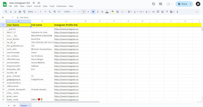
Task: Insert a chart
Action: [x=162, y=12]
